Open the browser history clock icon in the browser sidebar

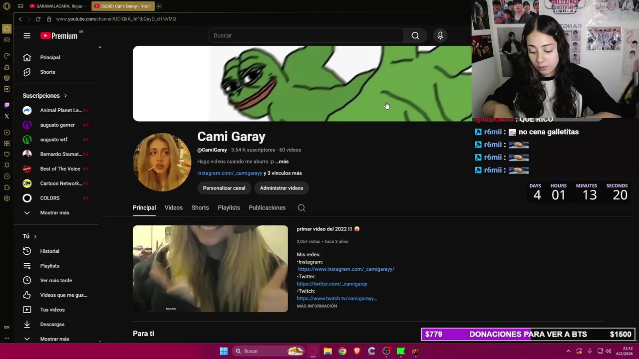tap(6, 177)
